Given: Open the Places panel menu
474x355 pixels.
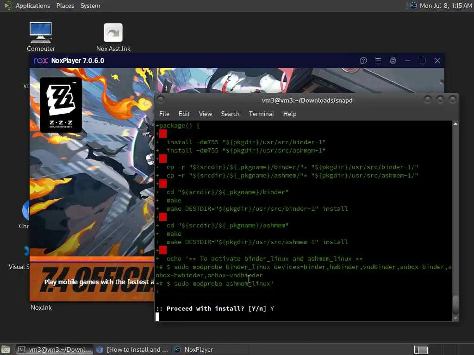Looking at the screenshot, I should [65, 6].
